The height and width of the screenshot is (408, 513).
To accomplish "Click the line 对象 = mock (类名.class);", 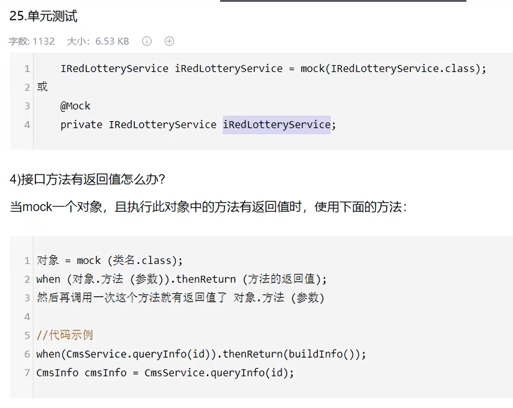I will tap(110, 260).
